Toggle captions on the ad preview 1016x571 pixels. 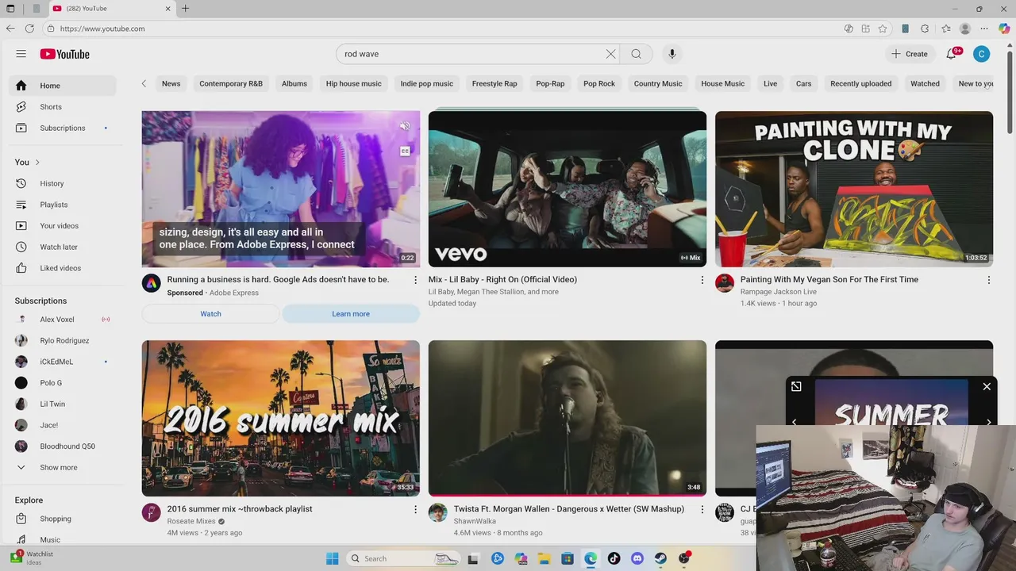405,151
